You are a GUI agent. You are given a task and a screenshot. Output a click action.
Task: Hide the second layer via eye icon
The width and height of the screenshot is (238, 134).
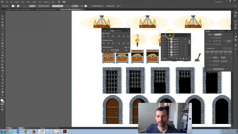[163, 42]
